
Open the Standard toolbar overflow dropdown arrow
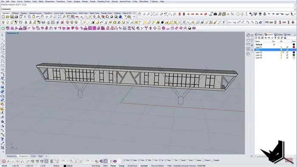point(134,17)
